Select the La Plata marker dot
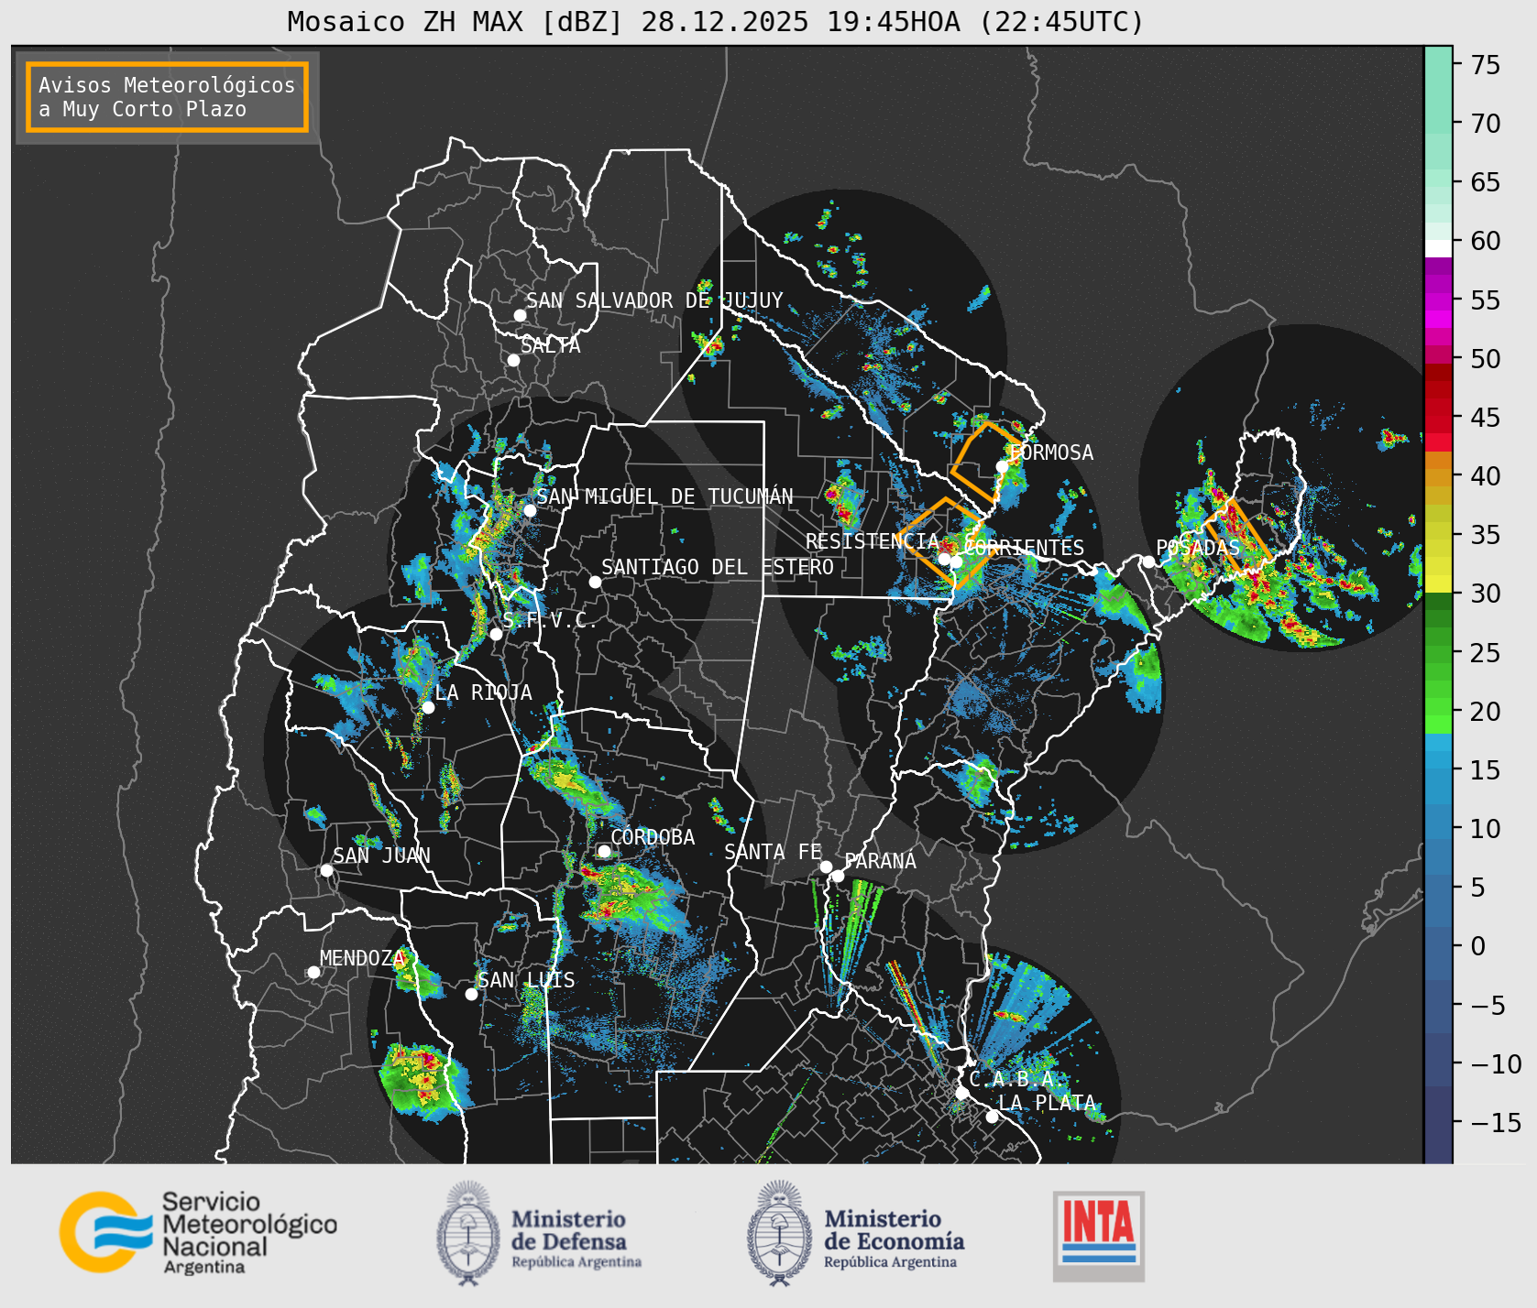 992,1117
